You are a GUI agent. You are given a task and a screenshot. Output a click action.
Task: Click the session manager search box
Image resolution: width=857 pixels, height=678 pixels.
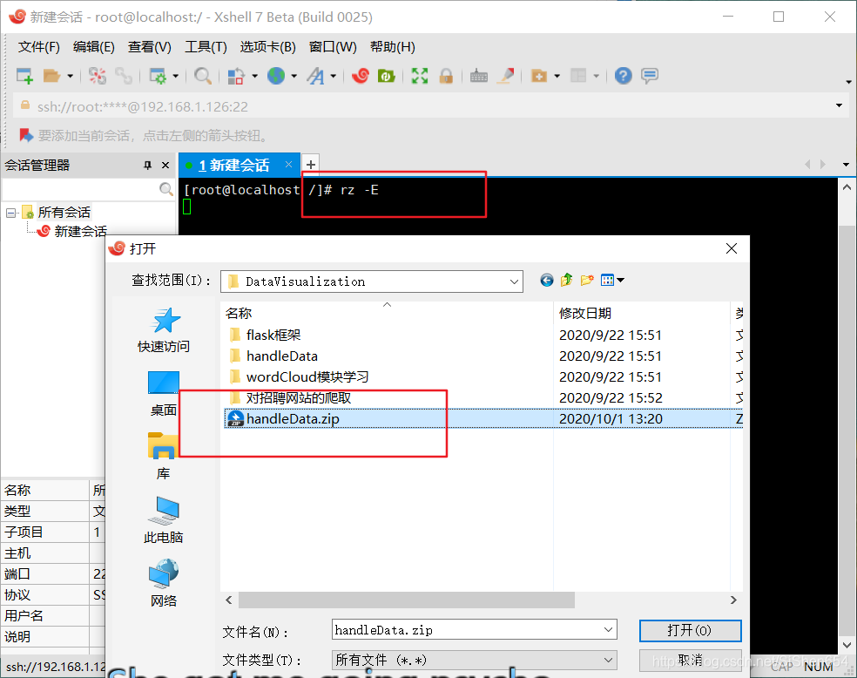coord(88,189)
